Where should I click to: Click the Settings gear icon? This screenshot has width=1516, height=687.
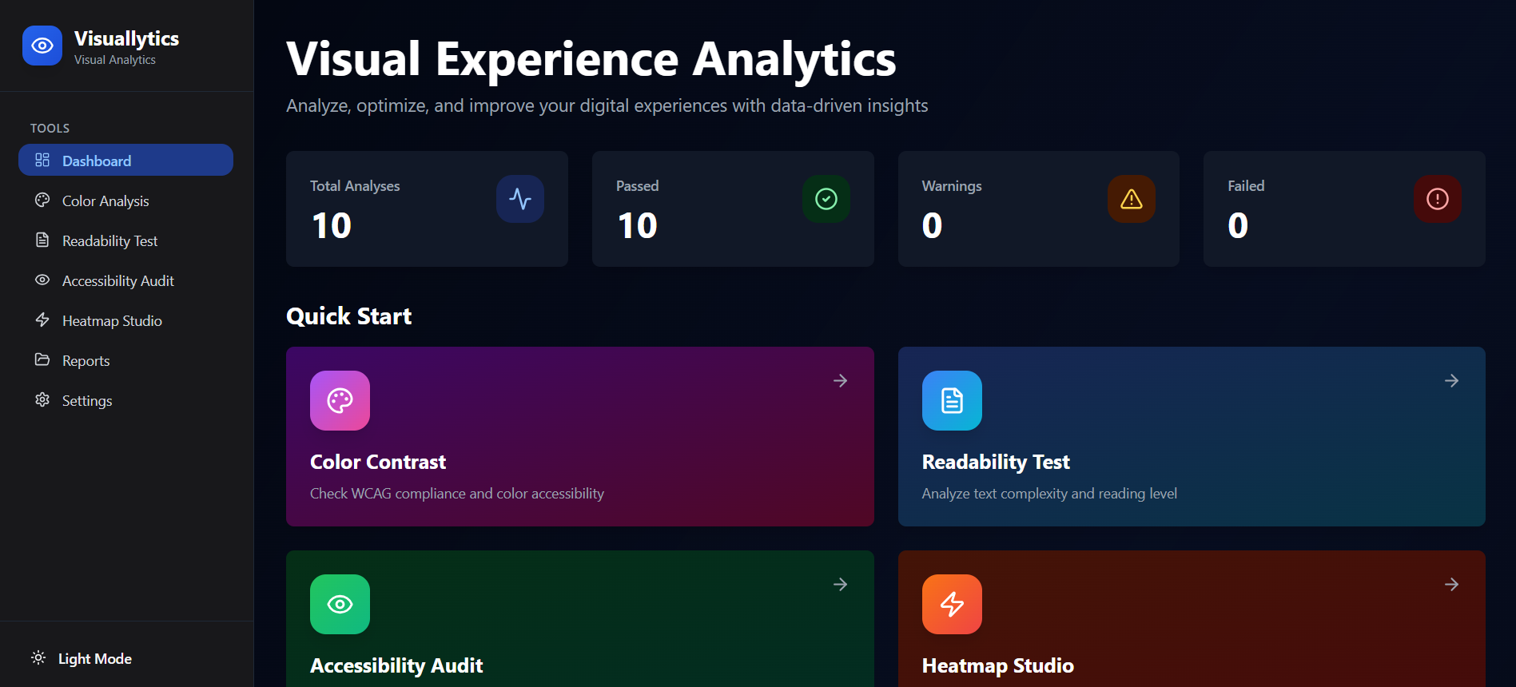[x=42, y=399]
